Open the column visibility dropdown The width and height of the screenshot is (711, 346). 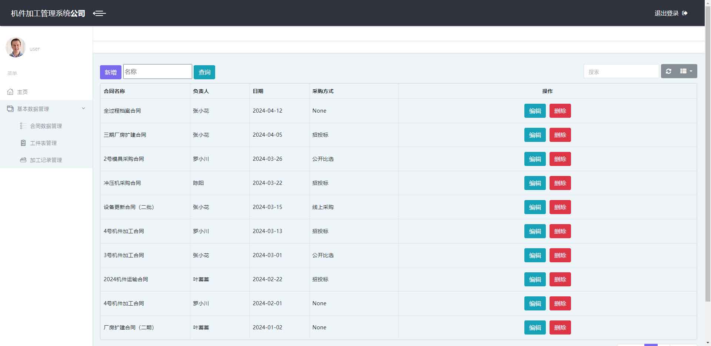[x=686, y=71]
